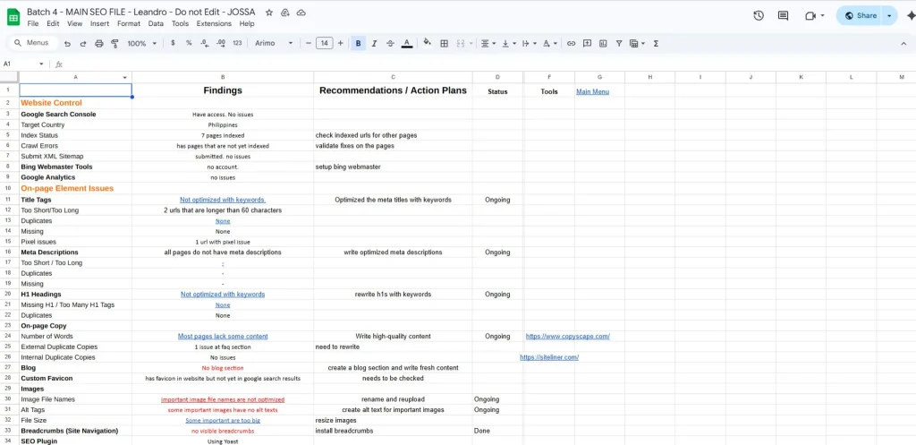Open Gemini sparkle icon
Viewport: 916px width, 445px height.
pyautogui.click(x=910, y=16)
